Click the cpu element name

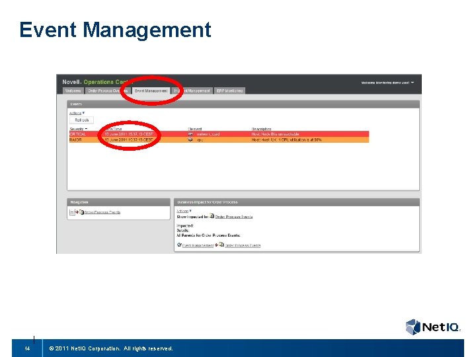pyautogui.click(x=200, y=140)
